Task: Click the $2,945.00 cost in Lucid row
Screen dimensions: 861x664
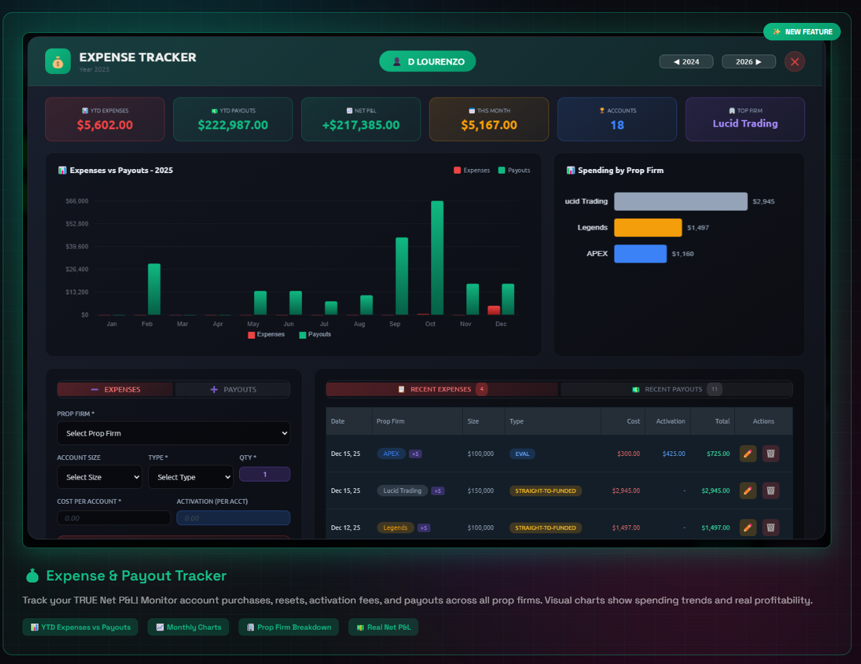Action: pyautogui.click(x=626, y=491)
